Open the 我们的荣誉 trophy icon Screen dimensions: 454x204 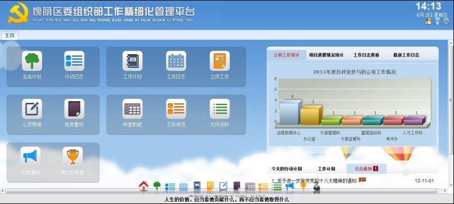(x=73, y=156)
